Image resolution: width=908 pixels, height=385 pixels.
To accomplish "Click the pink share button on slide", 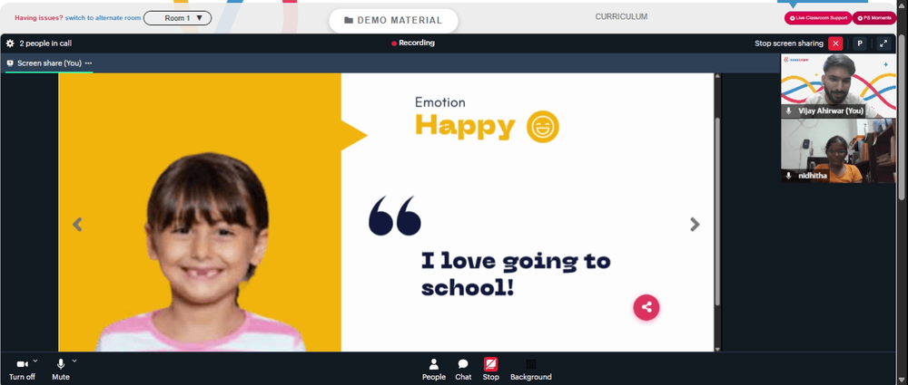I will coord(646,307).
